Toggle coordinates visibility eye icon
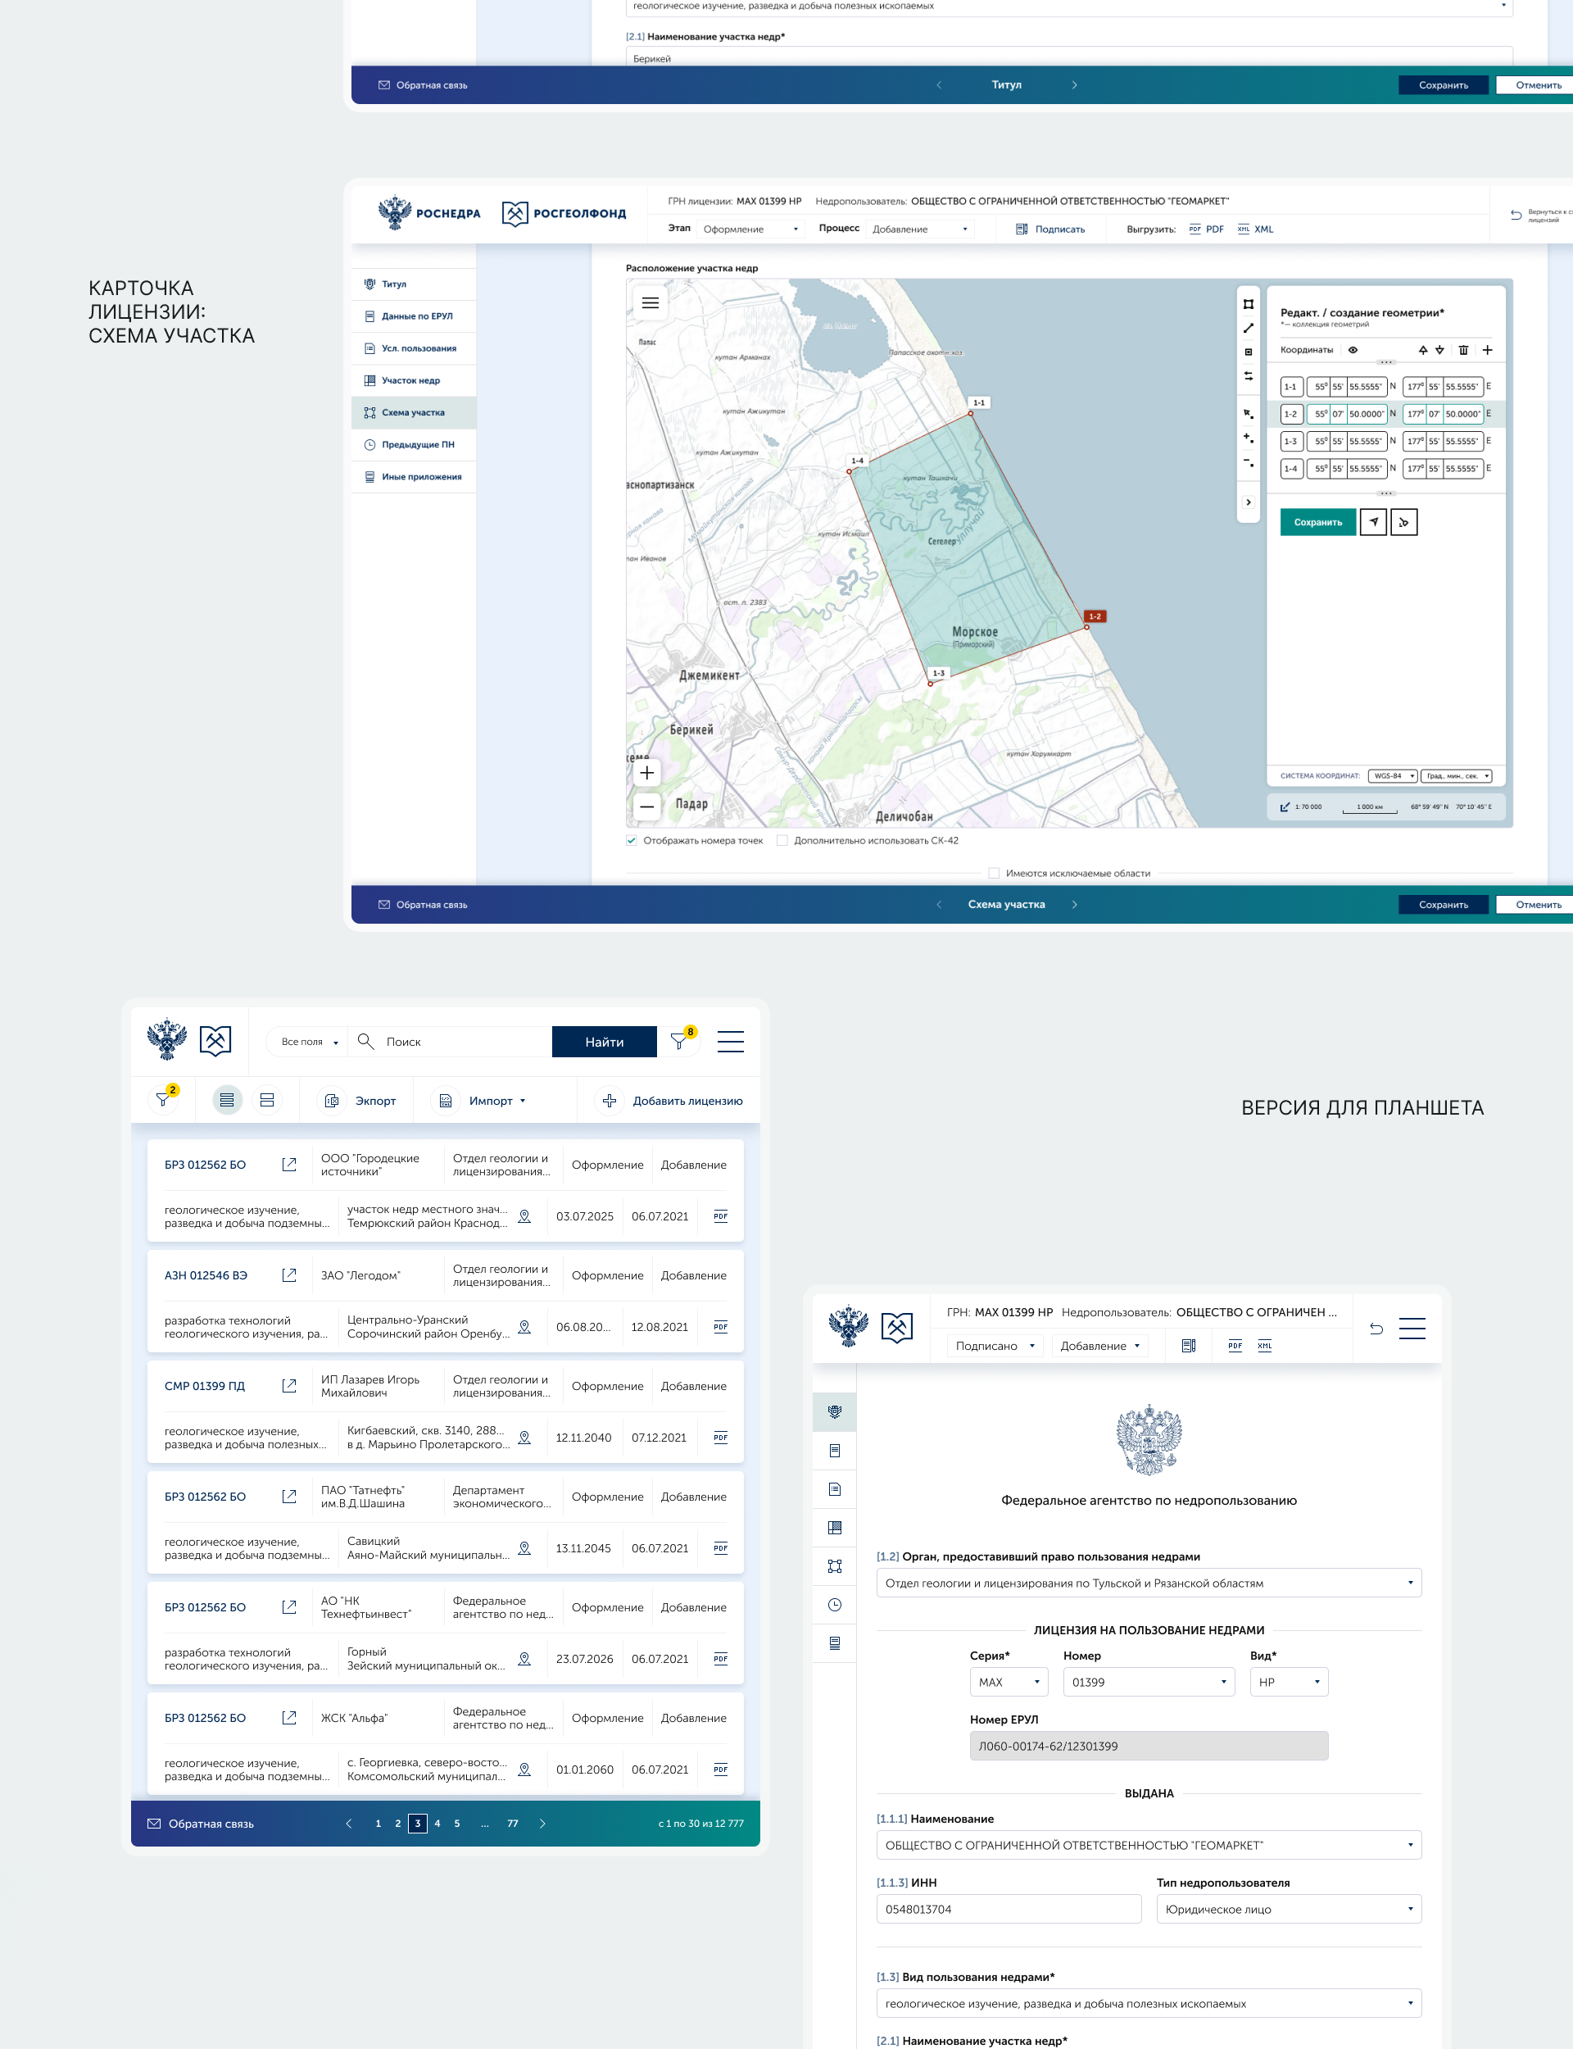The image size is (1573, 2049). coord(1352,350)
